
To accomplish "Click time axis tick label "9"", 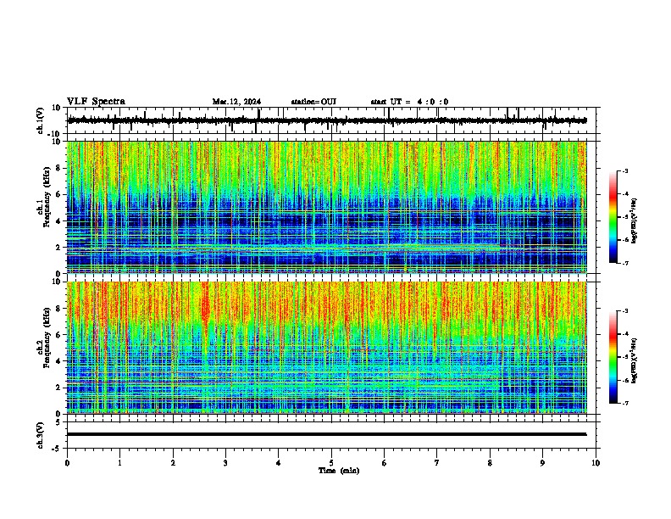I will (x=542, y=463).
